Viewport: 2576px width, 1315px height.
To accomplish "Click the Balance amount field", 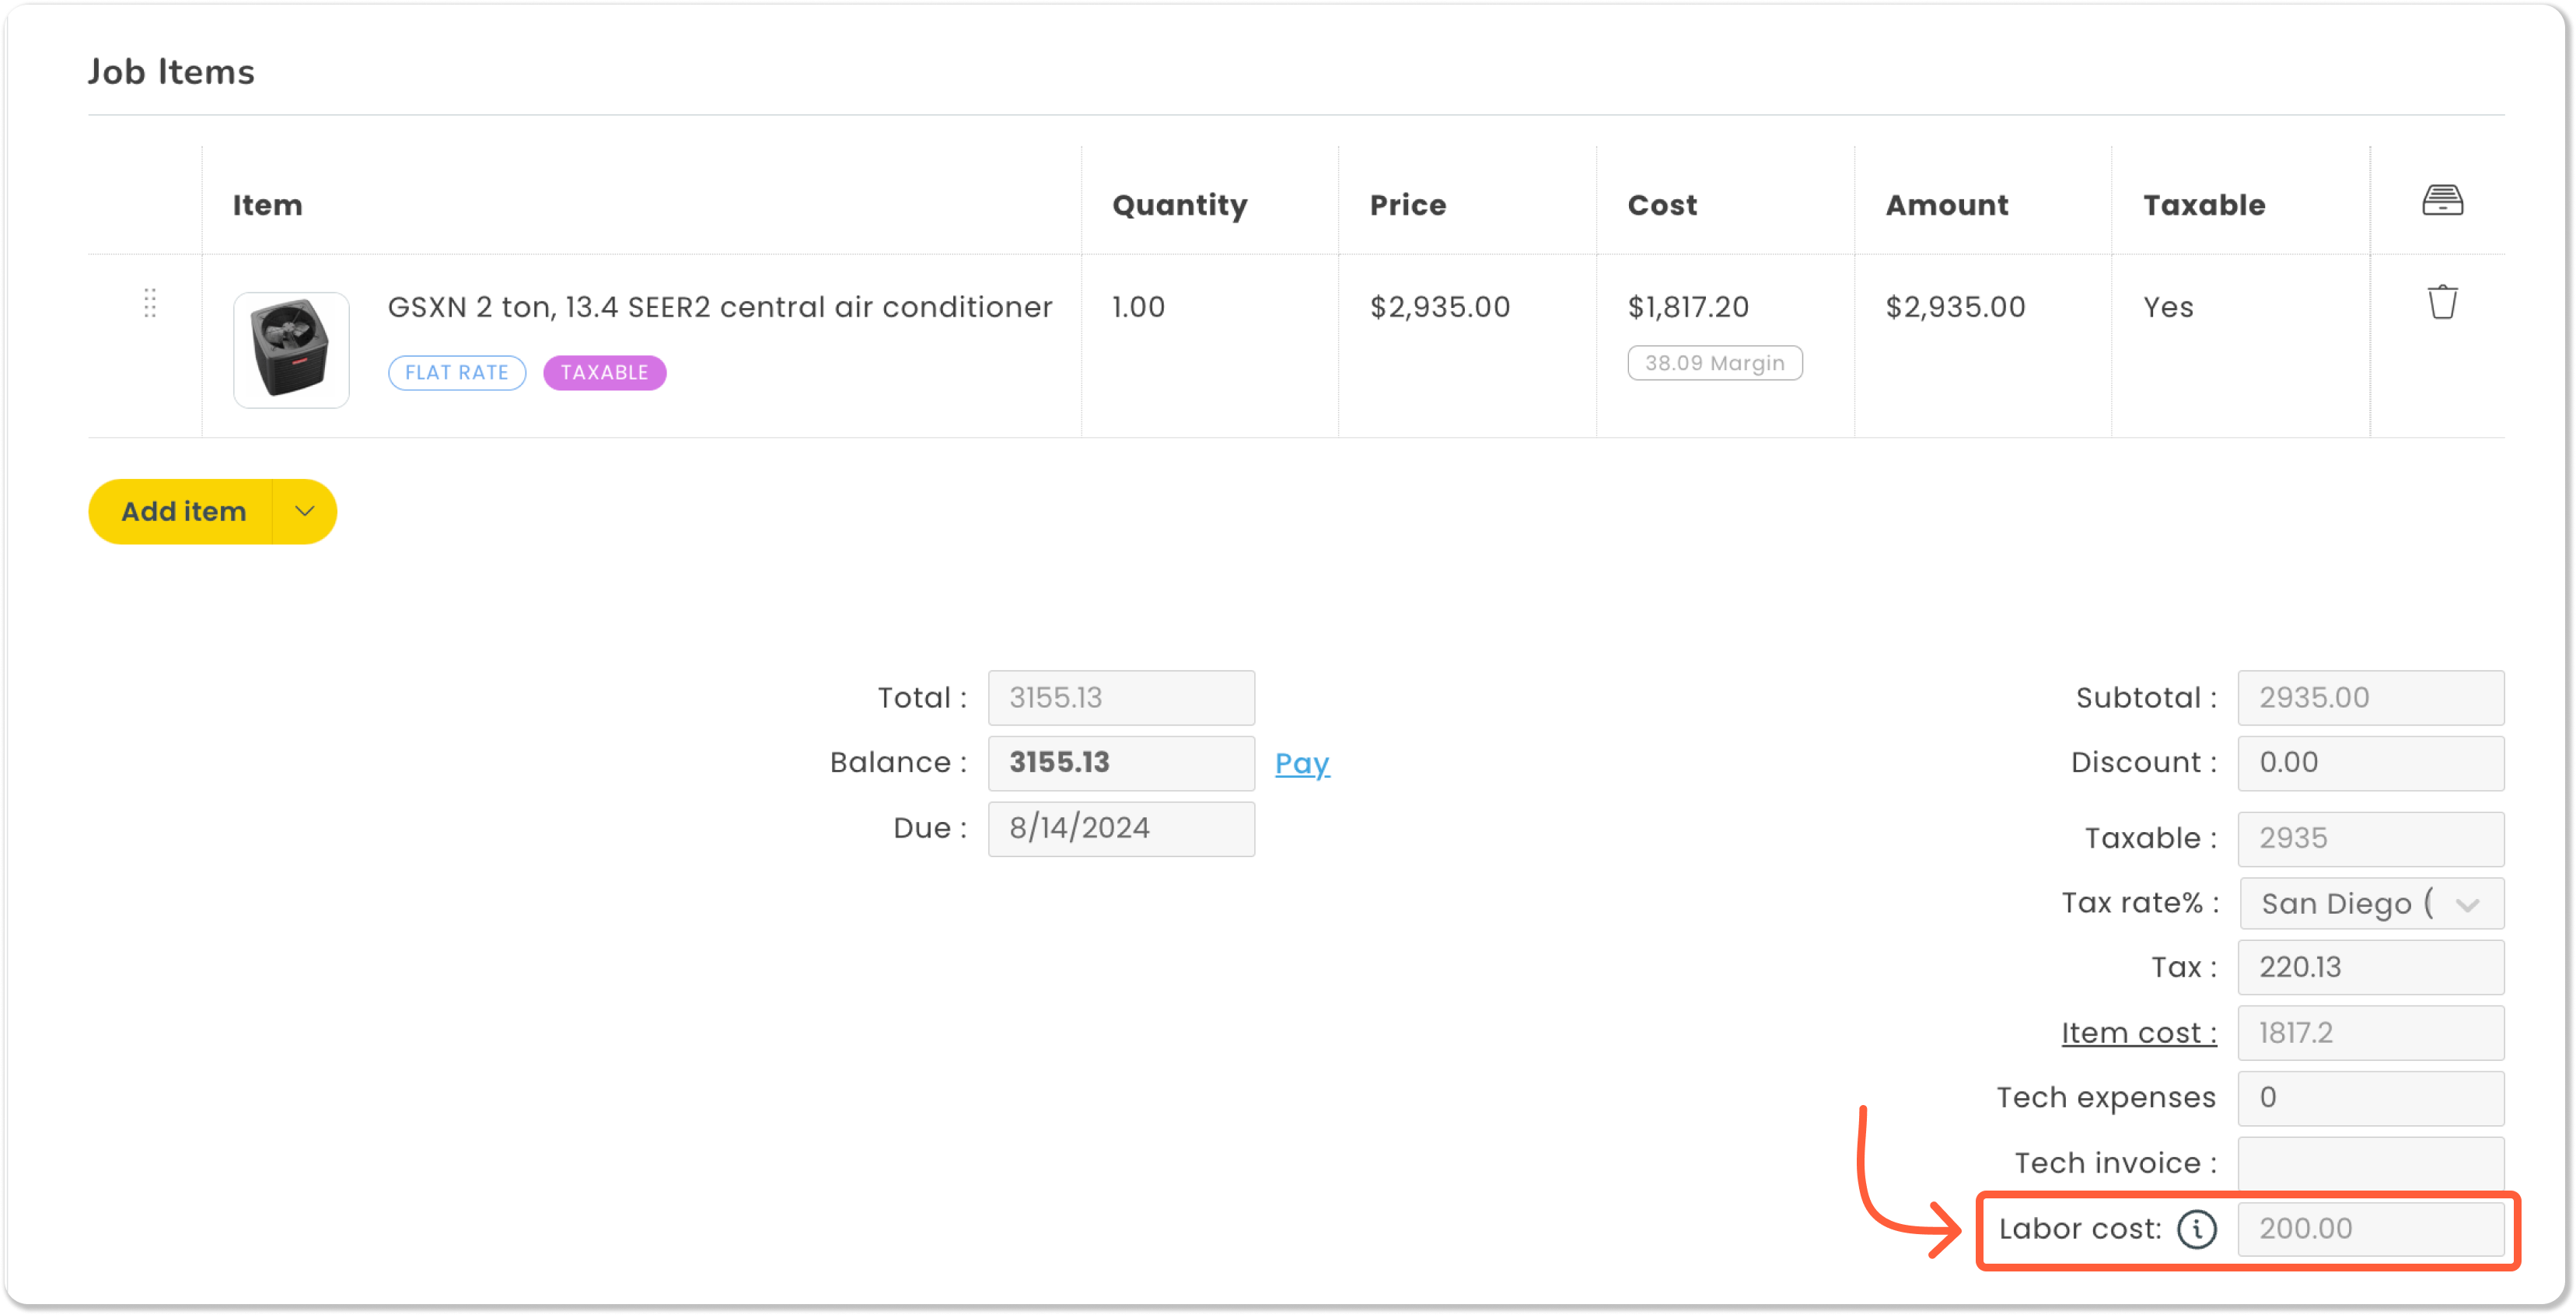I will pyautogui.click(x=1120, y=763).
